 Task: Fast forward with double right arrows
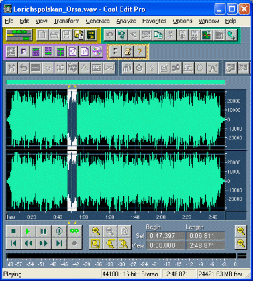(44, 243)
